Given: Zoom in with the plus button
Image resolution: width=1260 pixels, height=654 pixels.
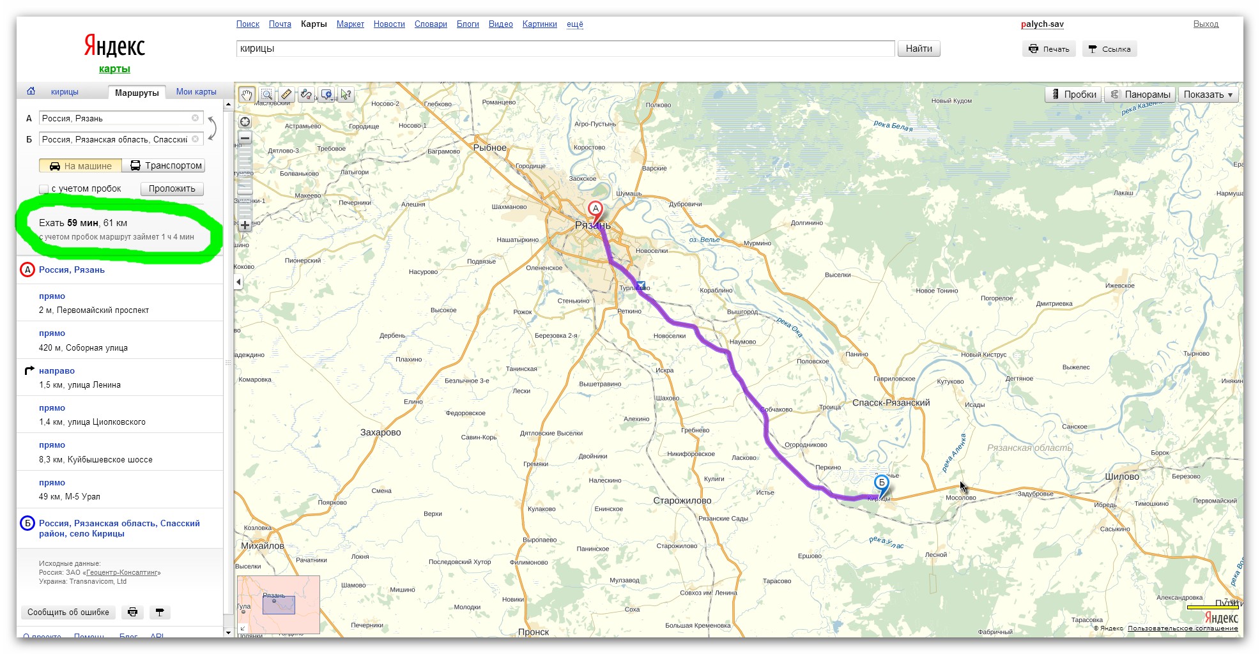Looking at the screenshot, I should click(245, 225).
